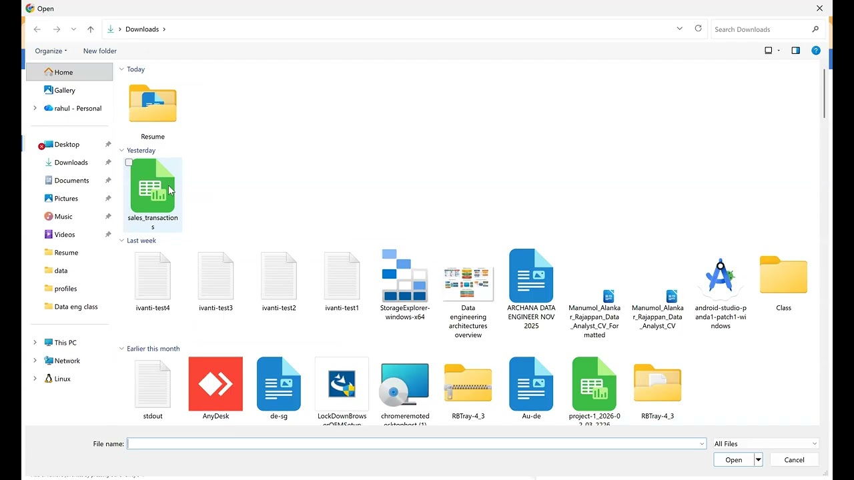Expand the Network tree node
Image resolution: width=854 pixels, height=480 pixels.
[x=35, y=361]
